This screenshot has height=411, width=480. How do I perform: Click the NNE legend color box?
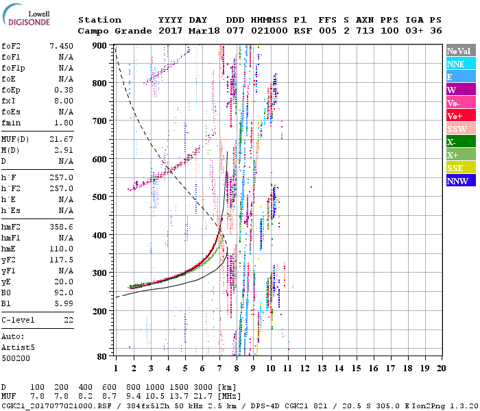click(x=459, y=64)
